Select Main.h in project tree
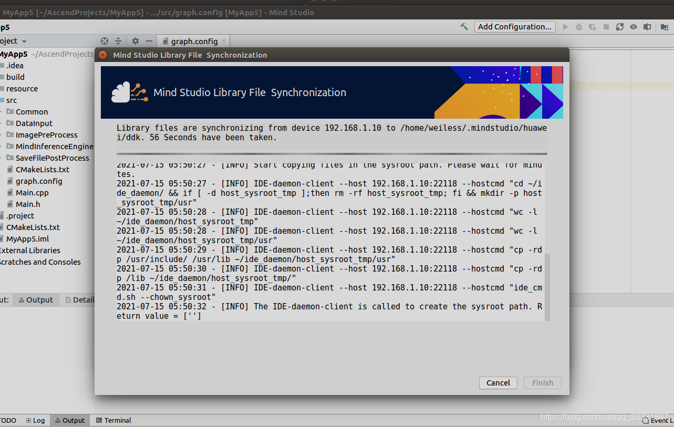 [28, 204]
